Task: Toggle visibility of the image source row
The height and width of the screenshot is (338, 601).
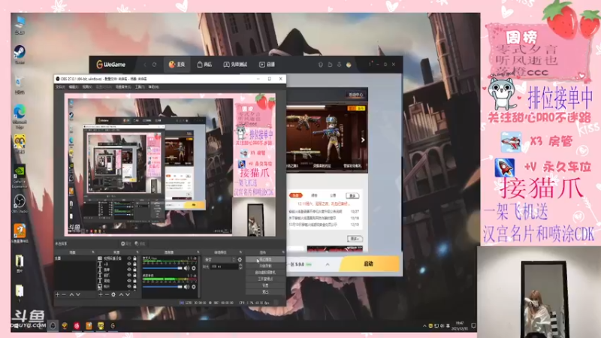Action: (x=129, y=286)
